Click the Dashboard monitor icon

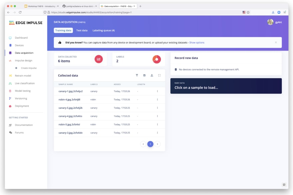[x=10, y=38]
